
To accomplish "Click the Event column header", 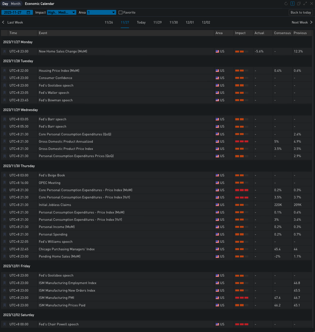I will tap(126, 33).
